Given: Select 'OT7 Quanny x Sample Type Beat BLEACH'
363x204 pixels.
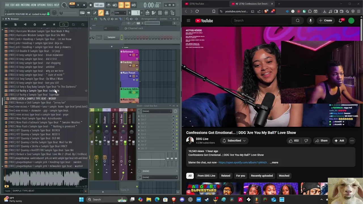Looking at the screenshot, I should [34, 130].
